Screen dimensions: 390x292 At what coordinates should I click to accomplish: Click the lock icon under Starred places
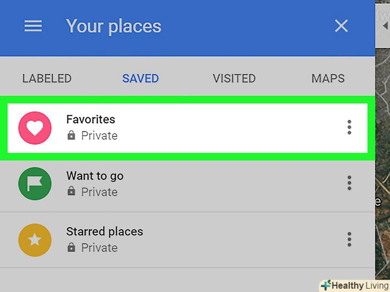(71, 248)
